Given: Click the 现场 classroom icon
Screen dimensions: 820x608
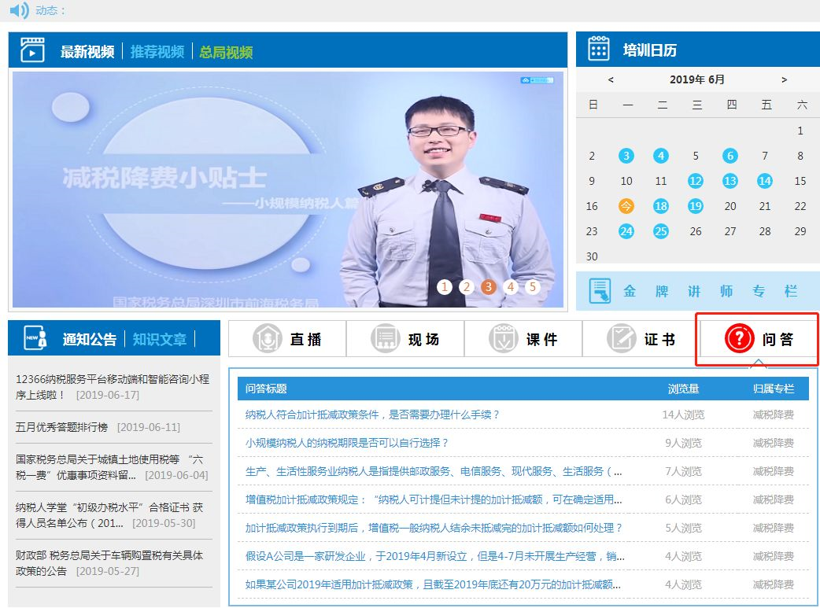Looking at the screenshot, I should [x=385, y=339].
